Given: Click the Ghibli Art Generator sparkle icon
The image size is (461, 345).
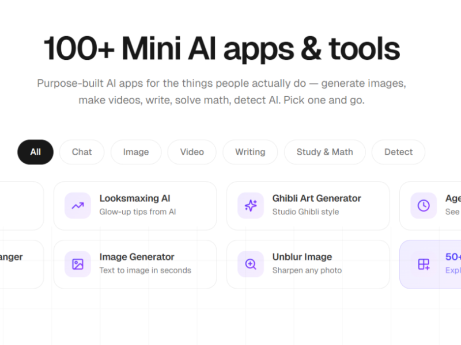Looking at the screenshot, I should point(251,206).
